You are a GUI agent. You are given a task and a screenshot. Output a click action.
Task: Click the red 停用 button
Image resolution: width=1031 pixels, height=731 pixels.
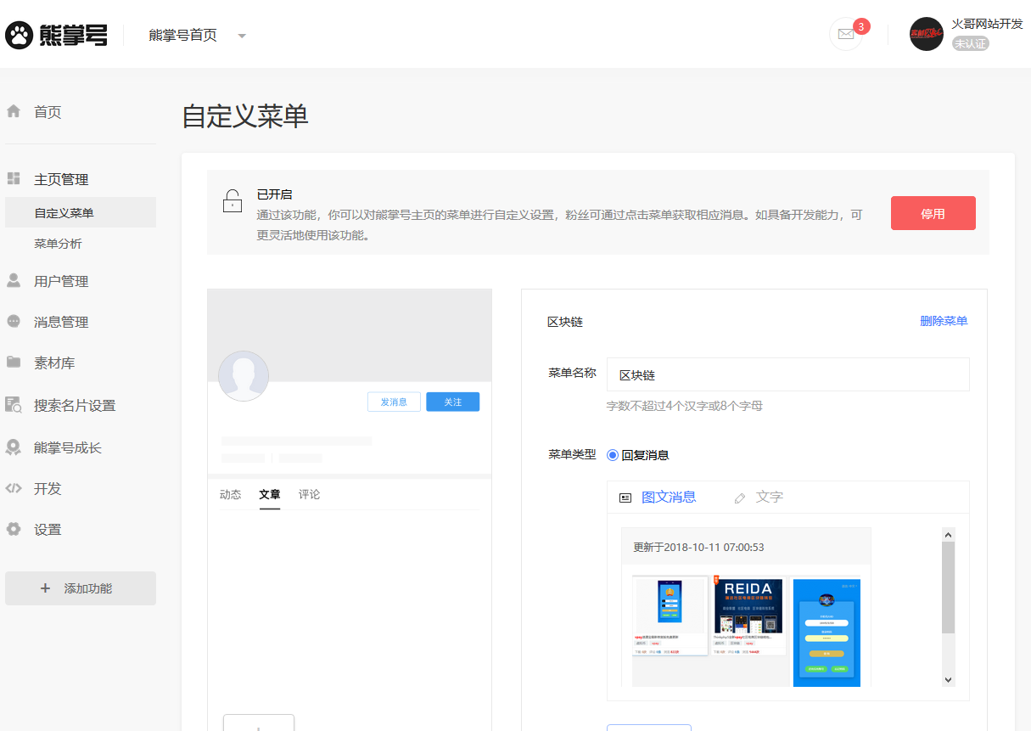coord(933,213)
